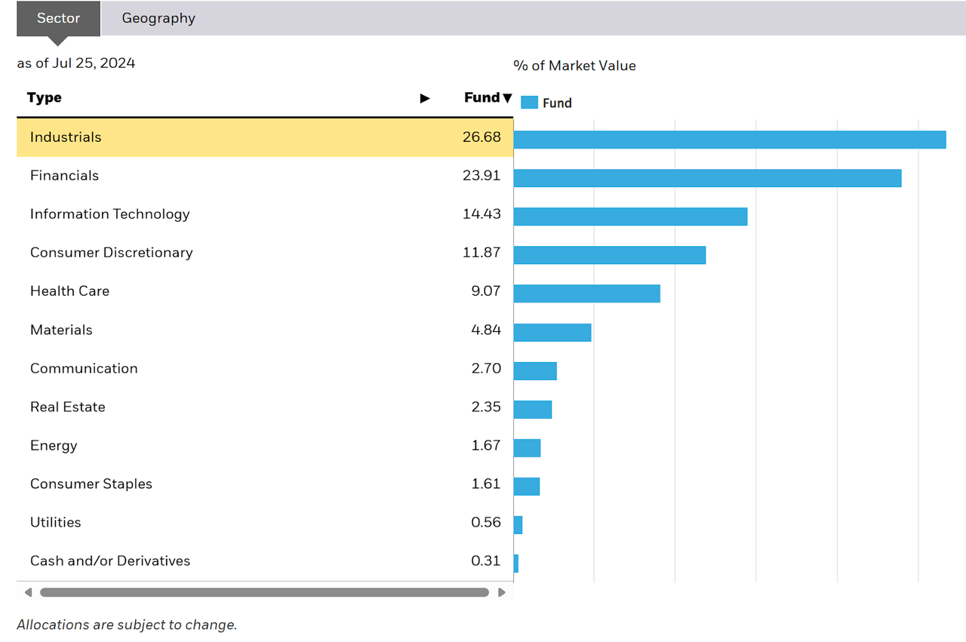This screenshot has height=642, width=966.
Task: Click the 14.43 Information Technology value
Action: coord(481,214)
